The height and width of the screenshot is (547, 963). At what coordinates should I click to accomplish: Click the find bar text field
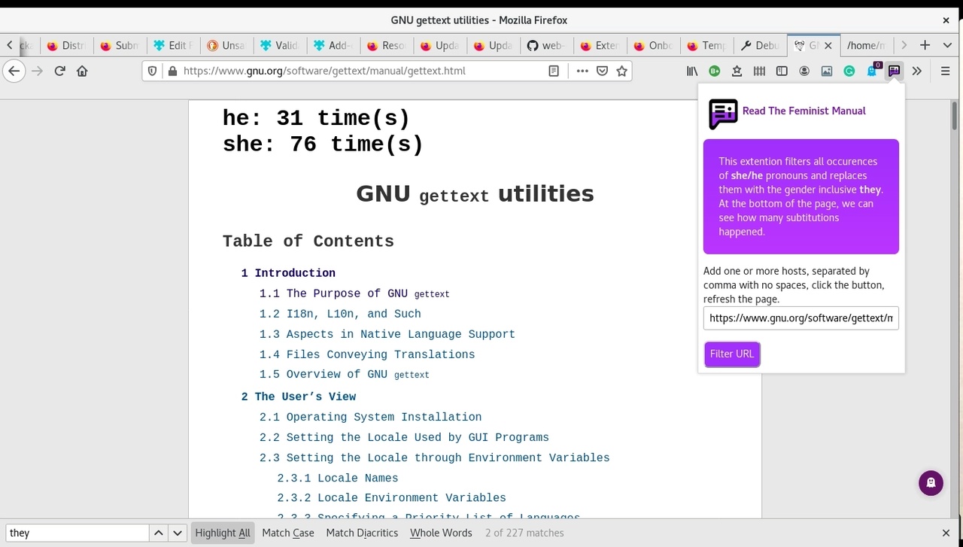tap(75, 533)
